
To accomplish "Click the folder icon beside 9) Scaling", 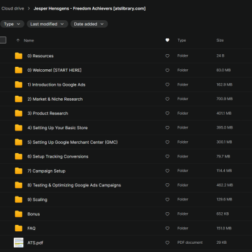I will pos(18,200).
